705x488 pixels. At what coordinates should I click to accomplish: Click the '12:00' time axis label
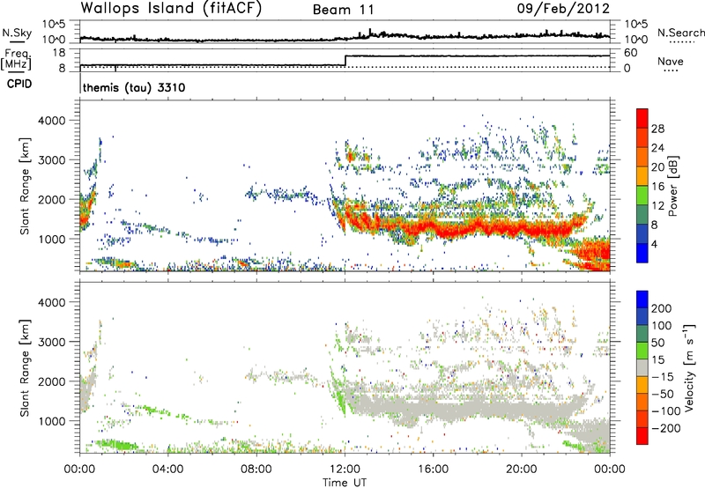(345, 470)
